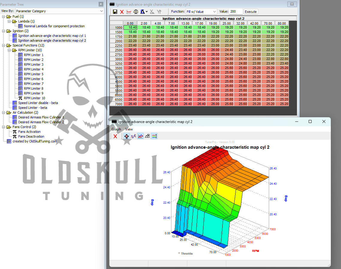Viewport: 341px width, 269px height.
Task: Click the 0.00 throttle column header
Action: point(130,23)
